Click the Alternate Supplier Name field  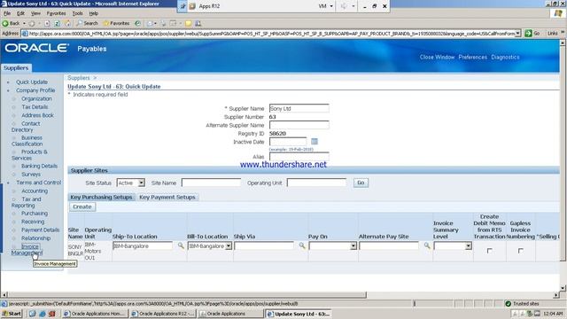tap(299, 125)
